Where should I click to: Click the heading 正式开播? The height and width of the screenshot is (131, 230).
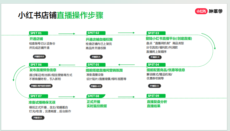[x=93, y=102]
